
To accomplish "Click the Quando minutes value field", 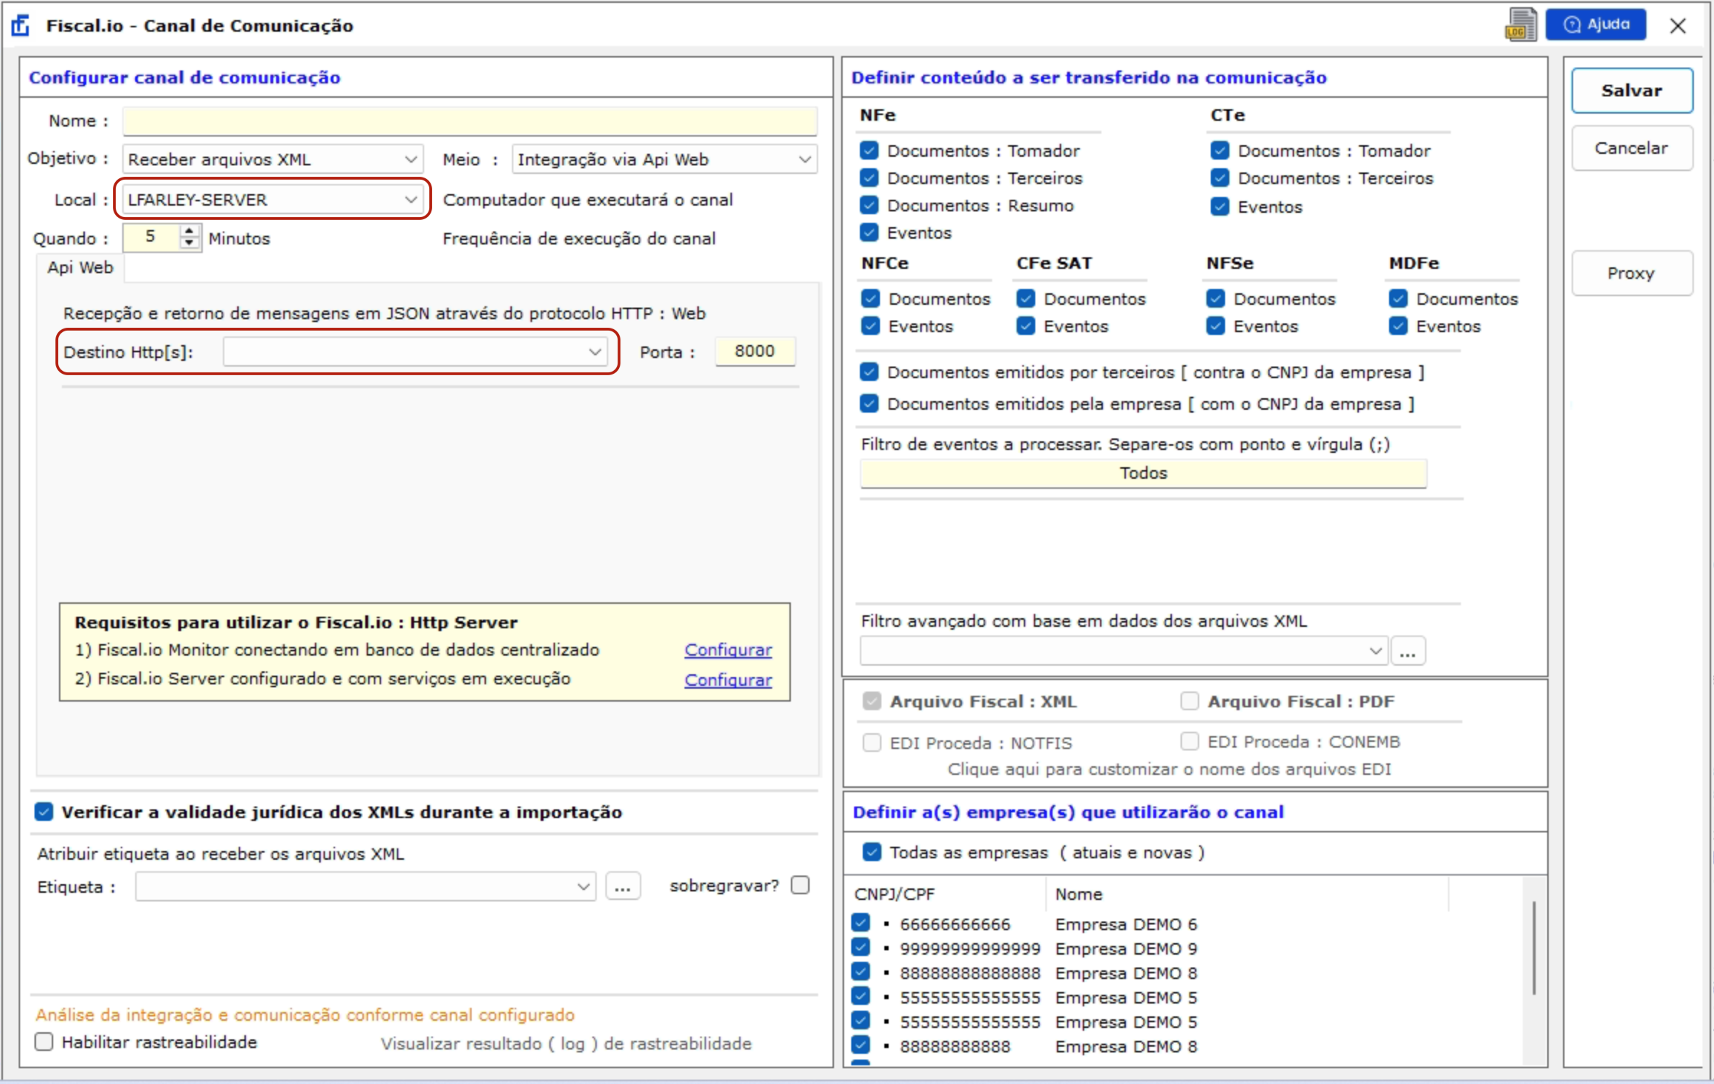I will (151, 237).
